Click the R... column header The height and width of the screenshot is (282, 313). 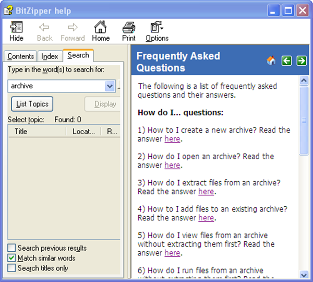pyautogui.click(x=111, y=131)
